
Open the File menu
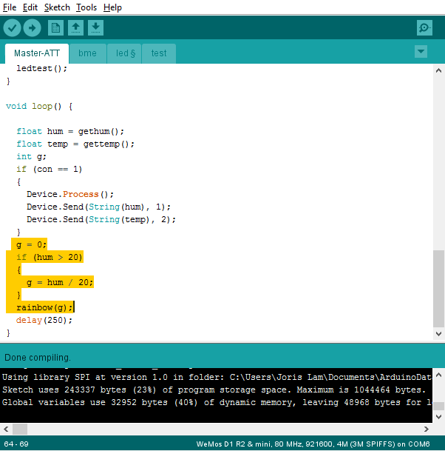[10, 7]
